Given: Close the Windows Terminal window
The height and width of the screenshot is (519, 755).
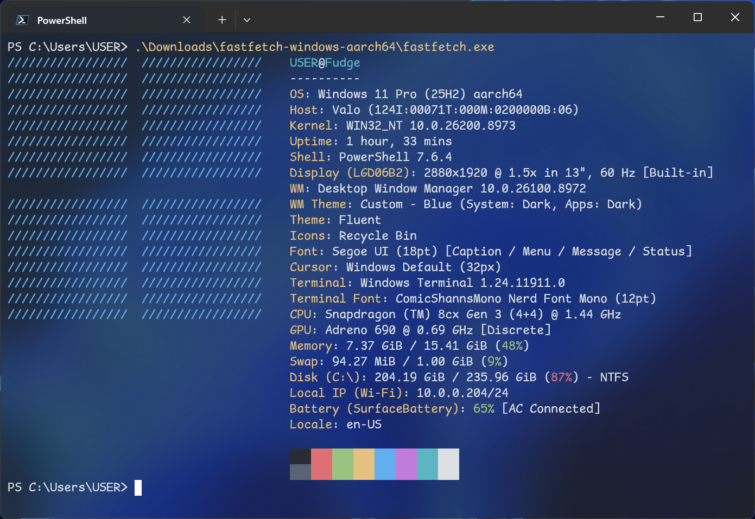Looking at the screenshot, I should pyautogui.click(x=735, y=17).
